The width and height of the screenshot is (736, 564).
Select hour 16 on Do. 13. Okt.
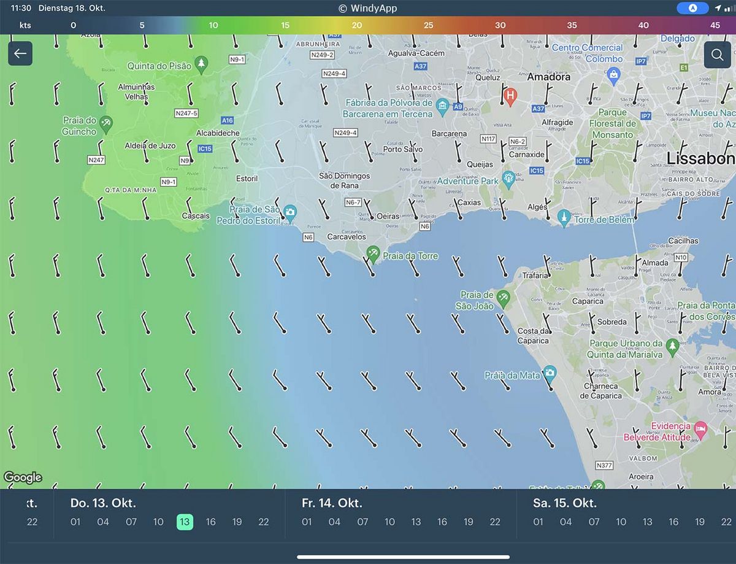(x=211, y=522)
